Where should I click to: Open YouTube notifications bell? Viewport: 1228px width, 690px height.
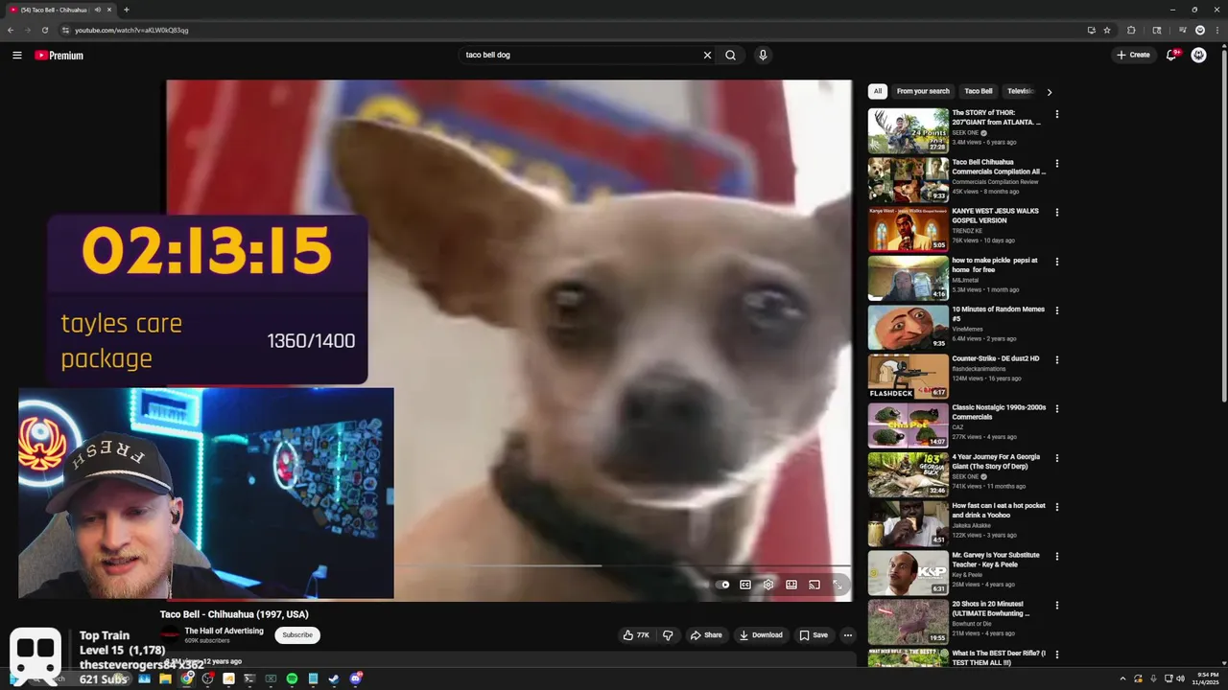click(x=1170, y=56)
